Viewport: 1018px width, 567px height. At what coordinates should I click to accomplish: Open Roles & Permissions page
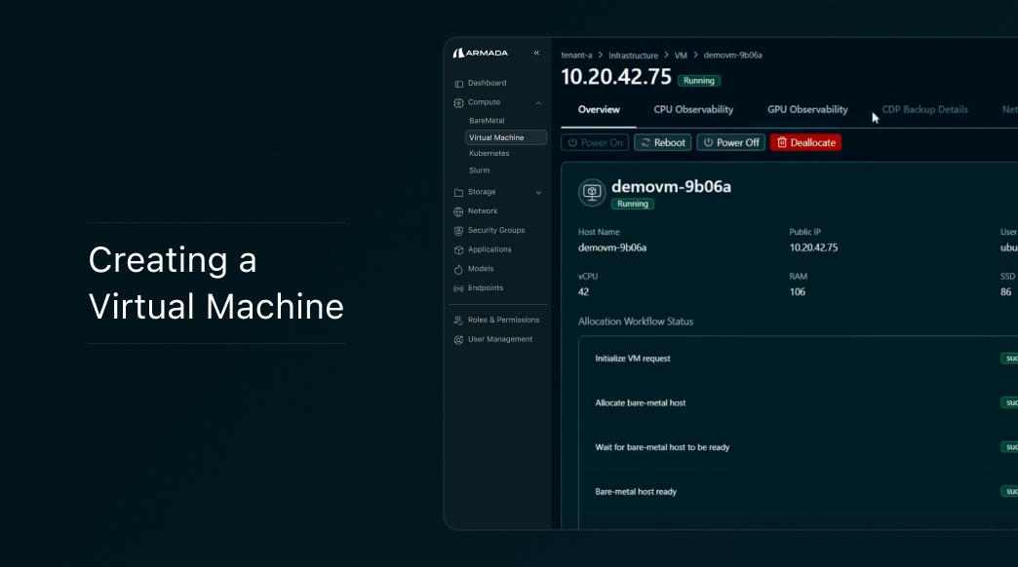pos(503,320)
